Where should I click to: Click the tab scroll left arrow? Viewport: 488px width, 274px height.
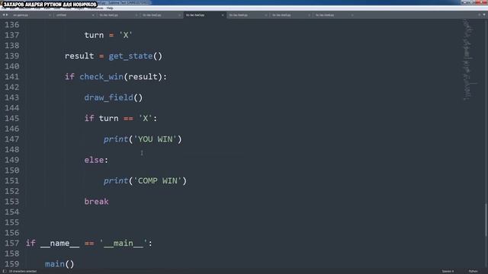coord(4,15)
